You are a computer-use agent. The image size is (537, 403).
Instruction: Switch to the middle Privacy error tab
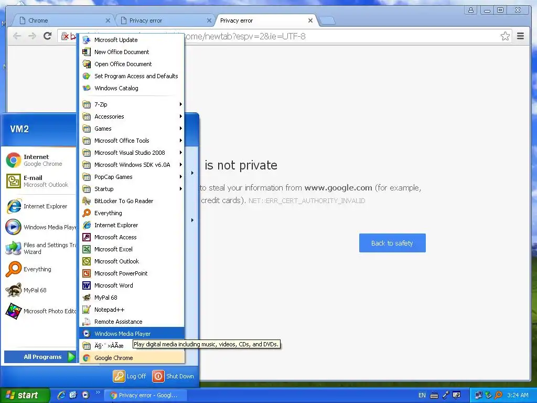164,20
